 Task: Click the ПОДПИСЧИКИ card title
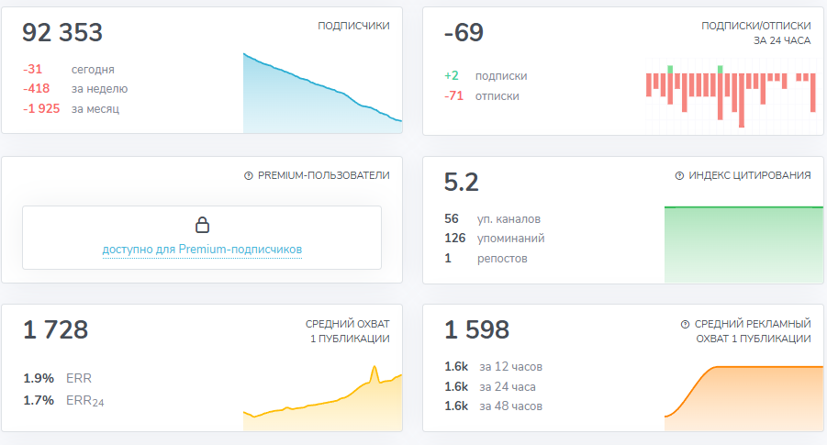(x=353, y=26)
